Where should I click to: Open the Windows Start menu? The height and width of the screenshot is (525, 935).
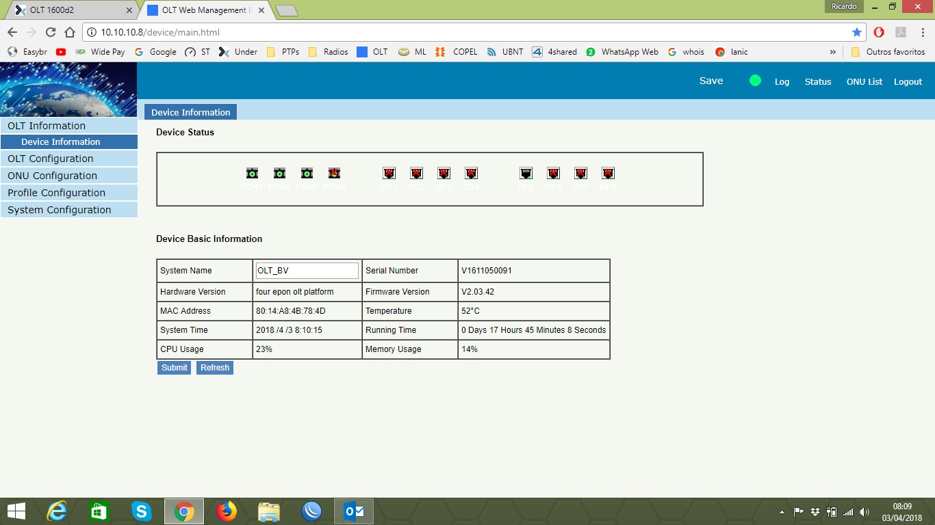click(16, 511)
